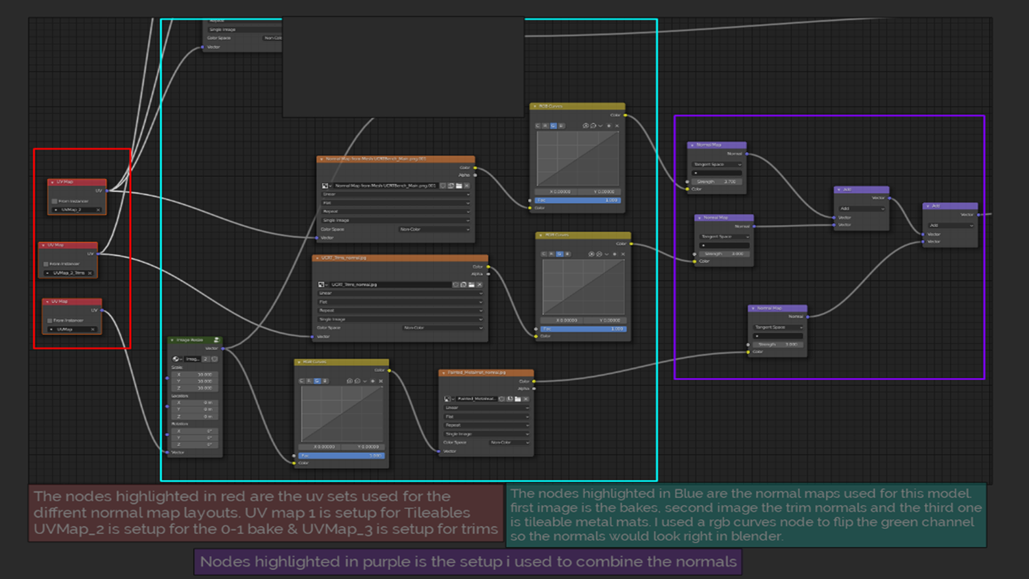
Task: Click folder icon in UCRTBench_Main.png.001 texture node
Action: (458, 186)
